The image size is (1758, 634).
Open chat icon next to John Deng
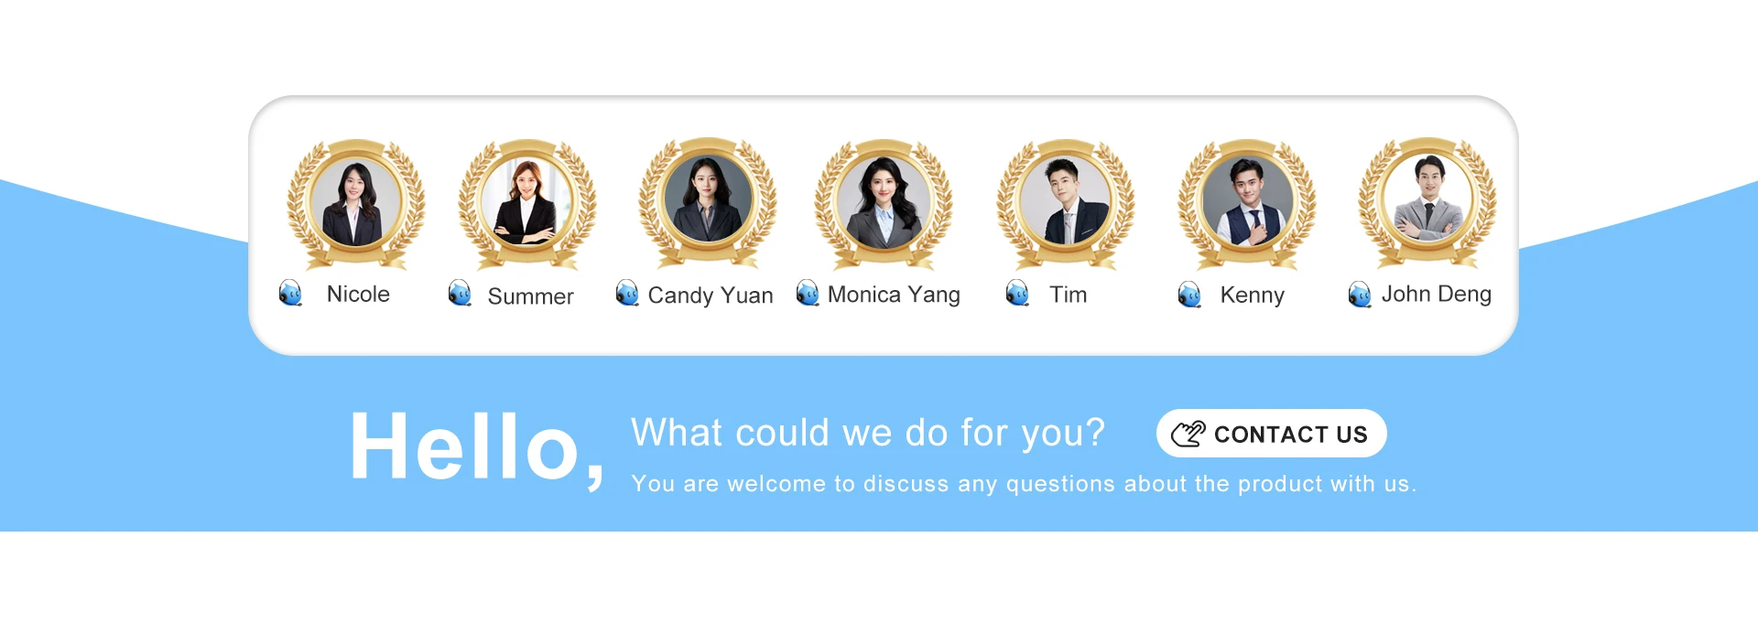tap(1360, 295)
